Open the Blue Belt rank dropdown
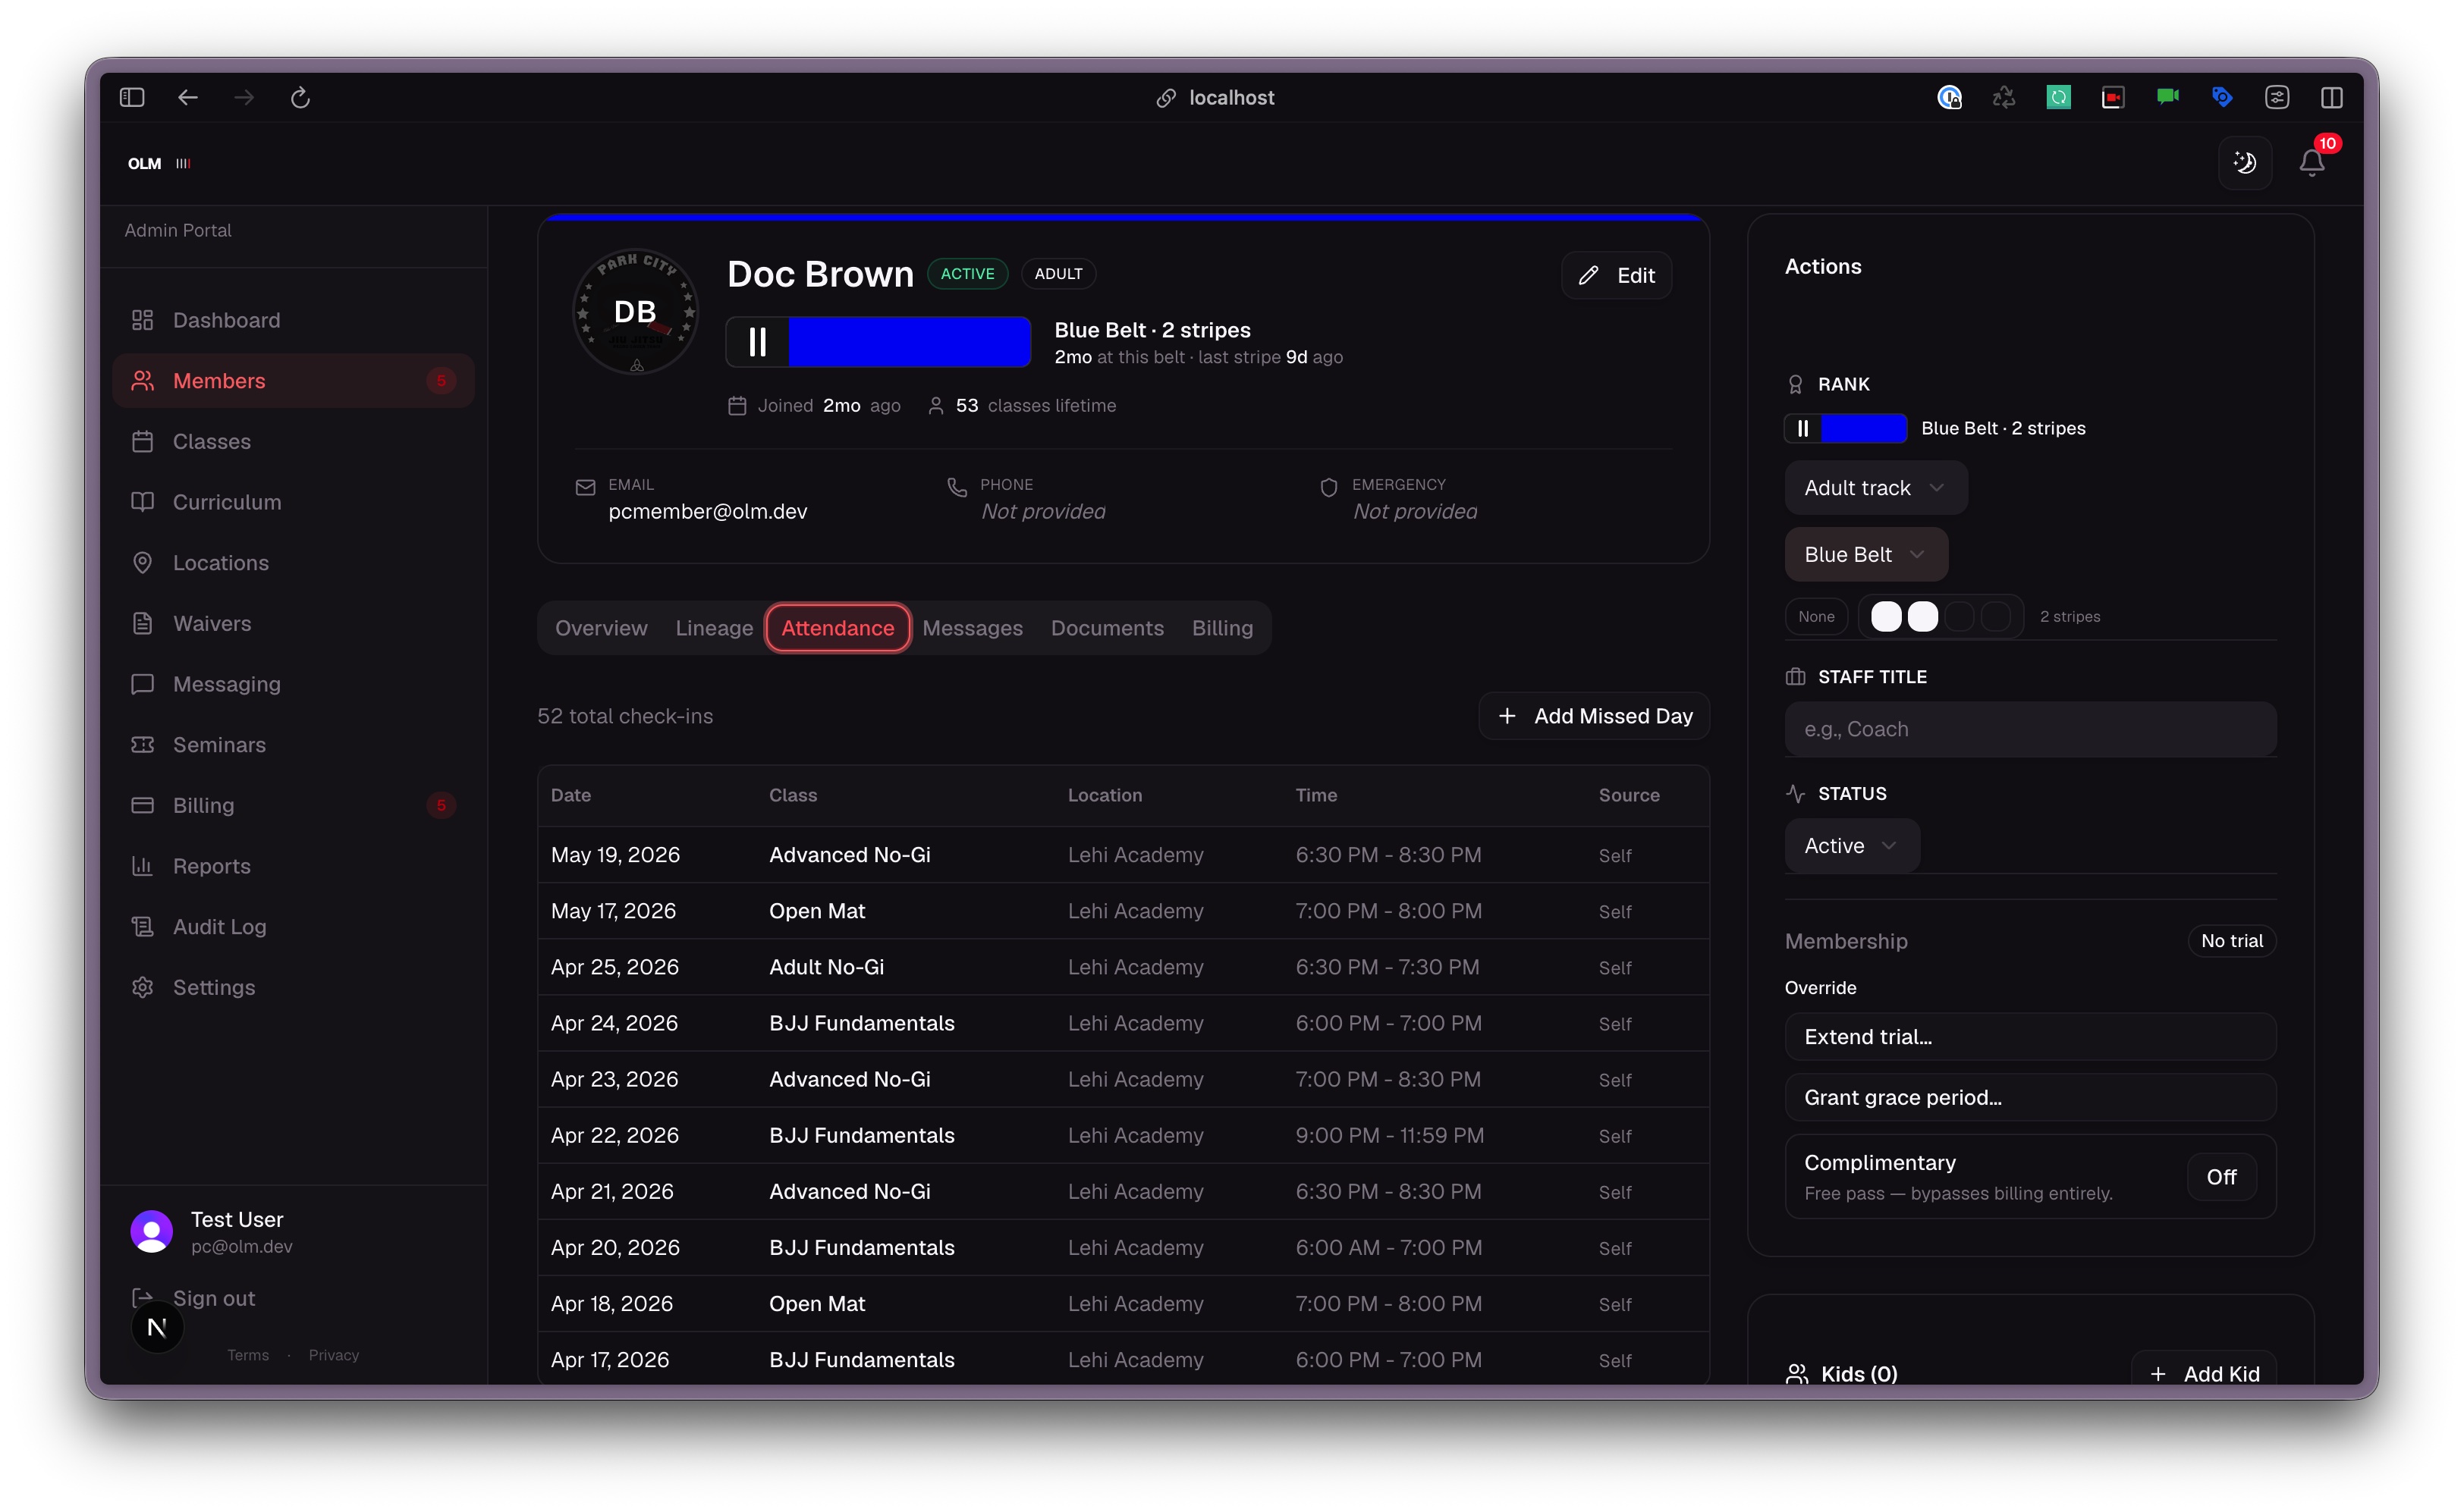2464x1512 pixels. pyautogui.click(x=1865, y=554)
